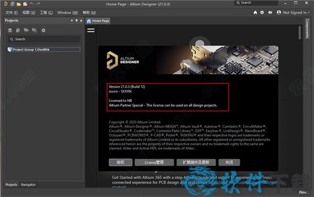Image resolution: width=314 pixels, height=197 pixels.
Task: Open a document via the yellow folder icon
Action: click(x=19, y=4)
